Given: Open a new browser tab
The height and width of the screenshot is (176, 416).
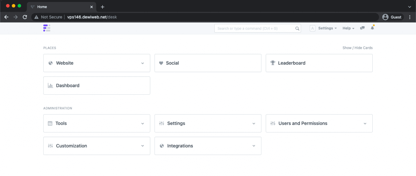Looking at the screenshot, I should coord(103,7).
